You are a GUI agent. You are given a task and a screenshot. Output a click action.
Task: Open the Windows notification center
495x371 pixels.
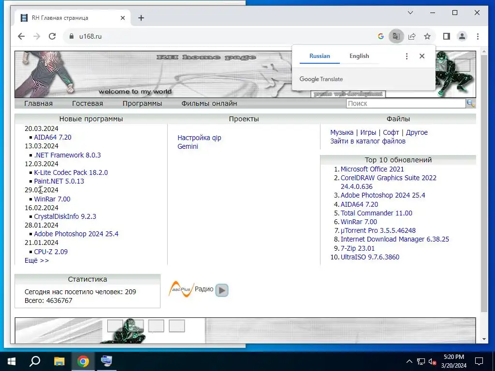479,361
